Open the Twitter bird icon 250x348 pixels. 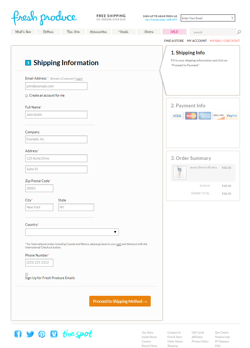click(30, 334)
